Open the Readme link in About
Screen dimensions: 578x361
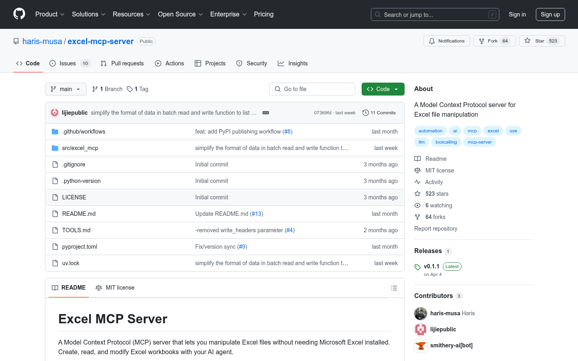(431, 159)
